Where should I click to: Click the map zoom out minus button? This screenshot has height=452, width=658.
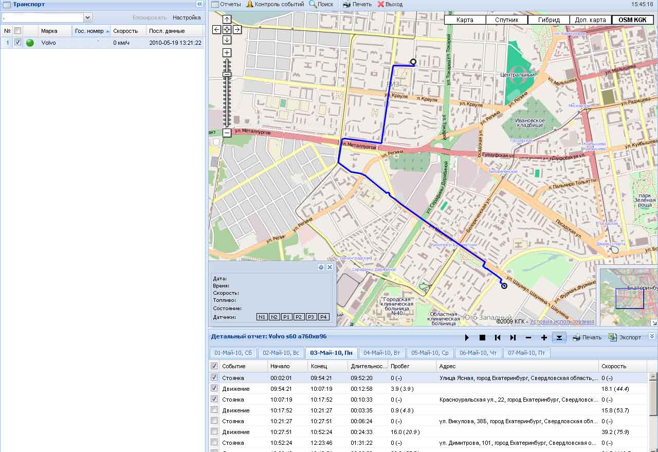(x=227, y=133)
